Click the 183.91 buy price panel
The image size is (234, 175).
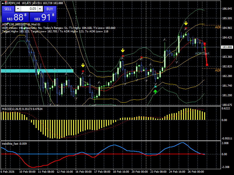pos(43,17)
